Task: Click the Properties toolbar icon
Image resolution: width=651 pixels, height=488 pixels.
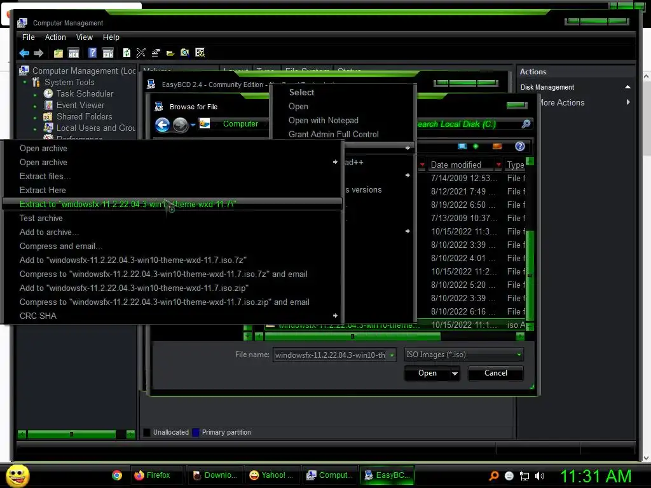Action: [x=156, y=53]
